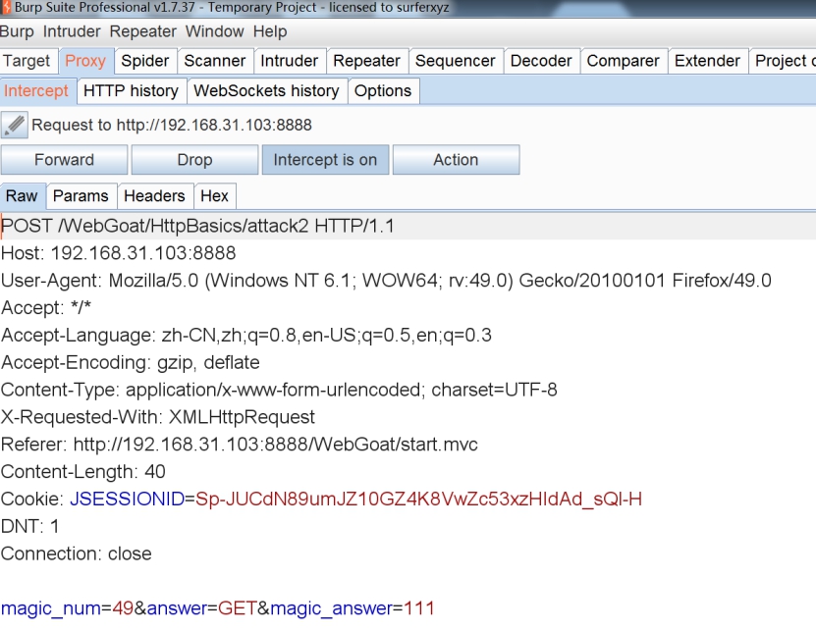Click the Content-Length: 40 line
Screen dimensions: 816x632
[x=82, y=472]
